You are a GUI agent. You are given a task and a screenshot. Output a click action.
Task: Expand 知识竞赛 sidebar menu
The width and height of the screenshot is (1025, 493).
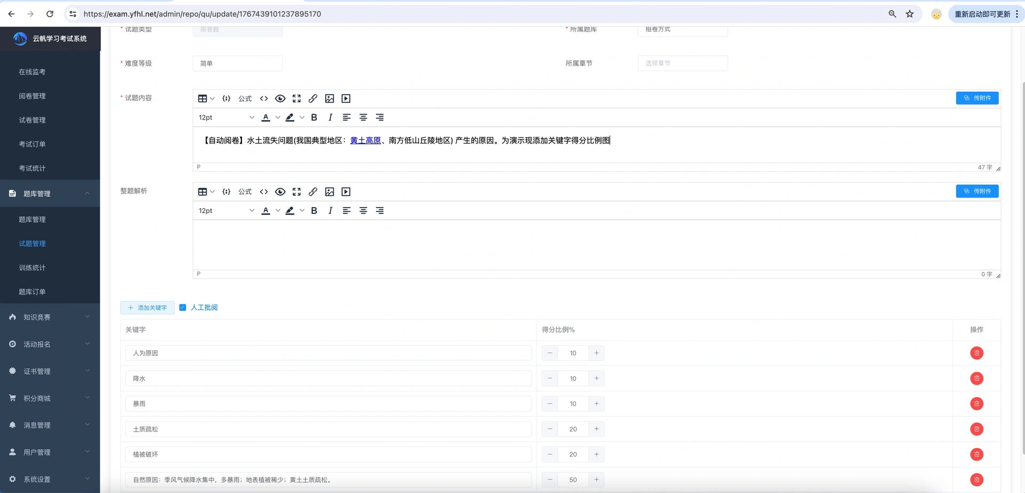tap(50, 317)
